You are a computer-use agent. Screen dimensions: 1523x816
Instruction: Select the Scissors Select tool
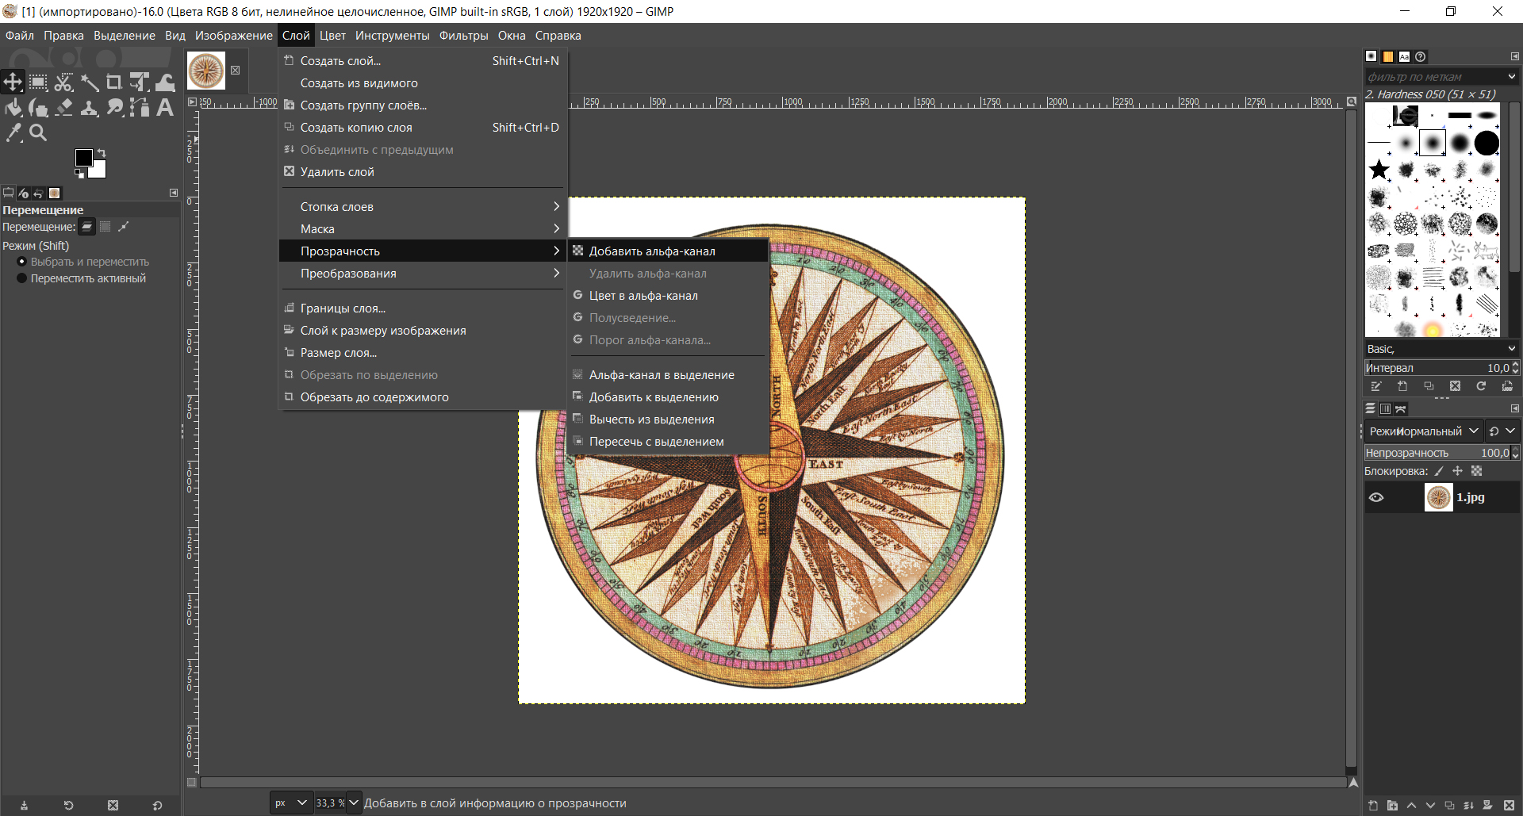tap(63, 82)
